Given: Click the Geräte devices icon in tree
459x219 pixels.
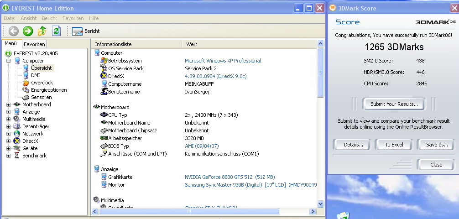Looking at the screenshot, I should [17, 148].
